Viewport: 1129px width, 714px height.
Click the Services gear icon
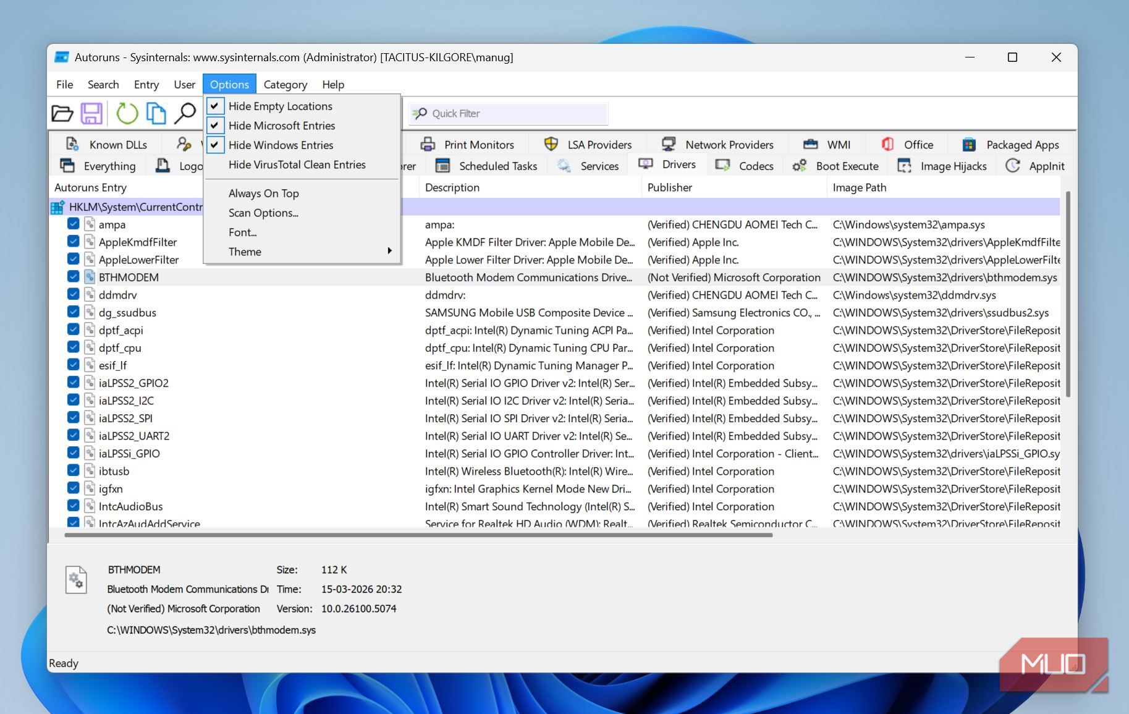(564, 166)
